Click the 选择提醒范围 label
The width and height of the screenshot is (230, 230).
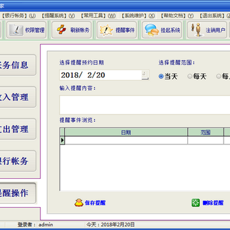pyautogui.click(x=177, y=63)
